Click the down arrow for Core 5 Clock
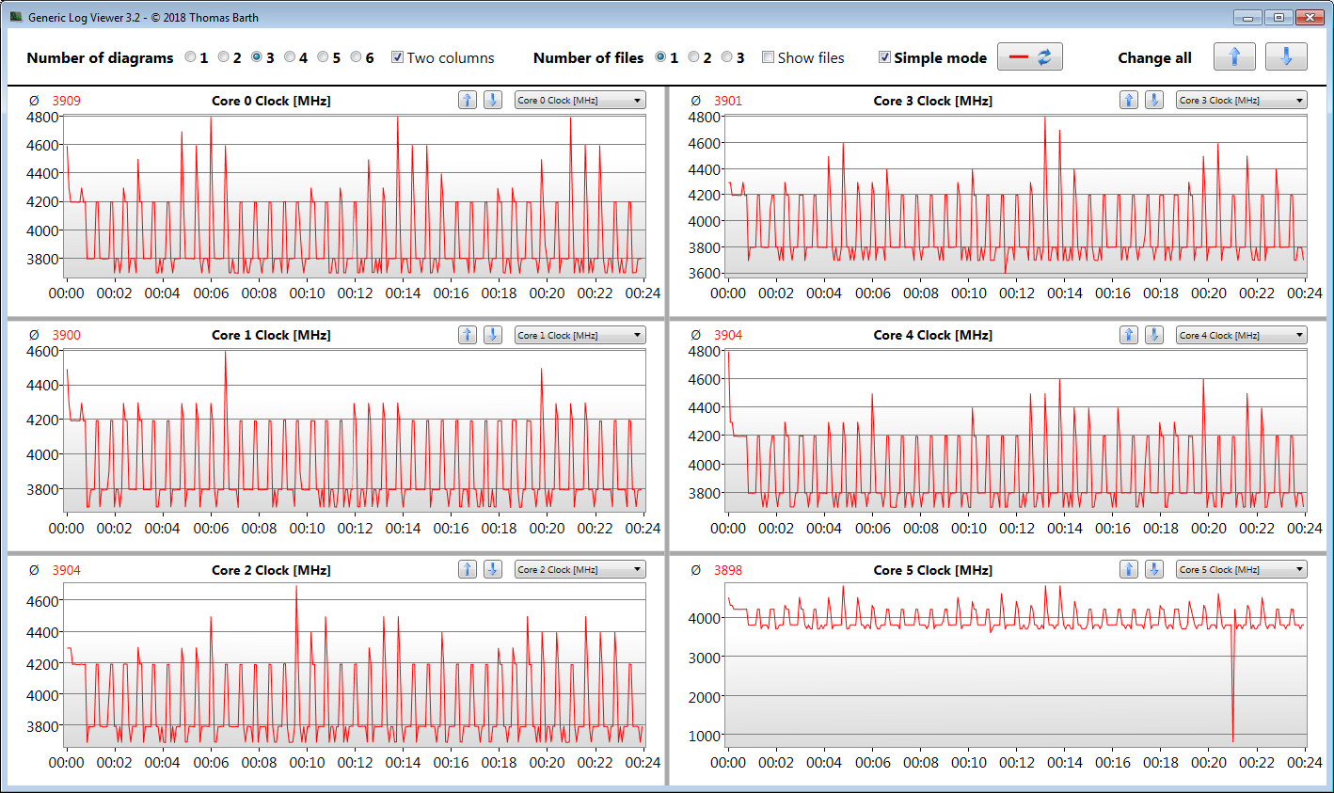This screenshot has height=793, width=1334. 1154,569
